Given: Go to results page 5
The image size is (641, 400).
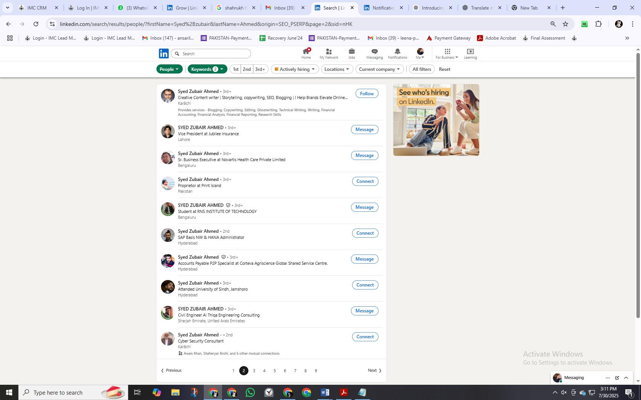Looking at the screenshot, I should [x=275, y=371].
